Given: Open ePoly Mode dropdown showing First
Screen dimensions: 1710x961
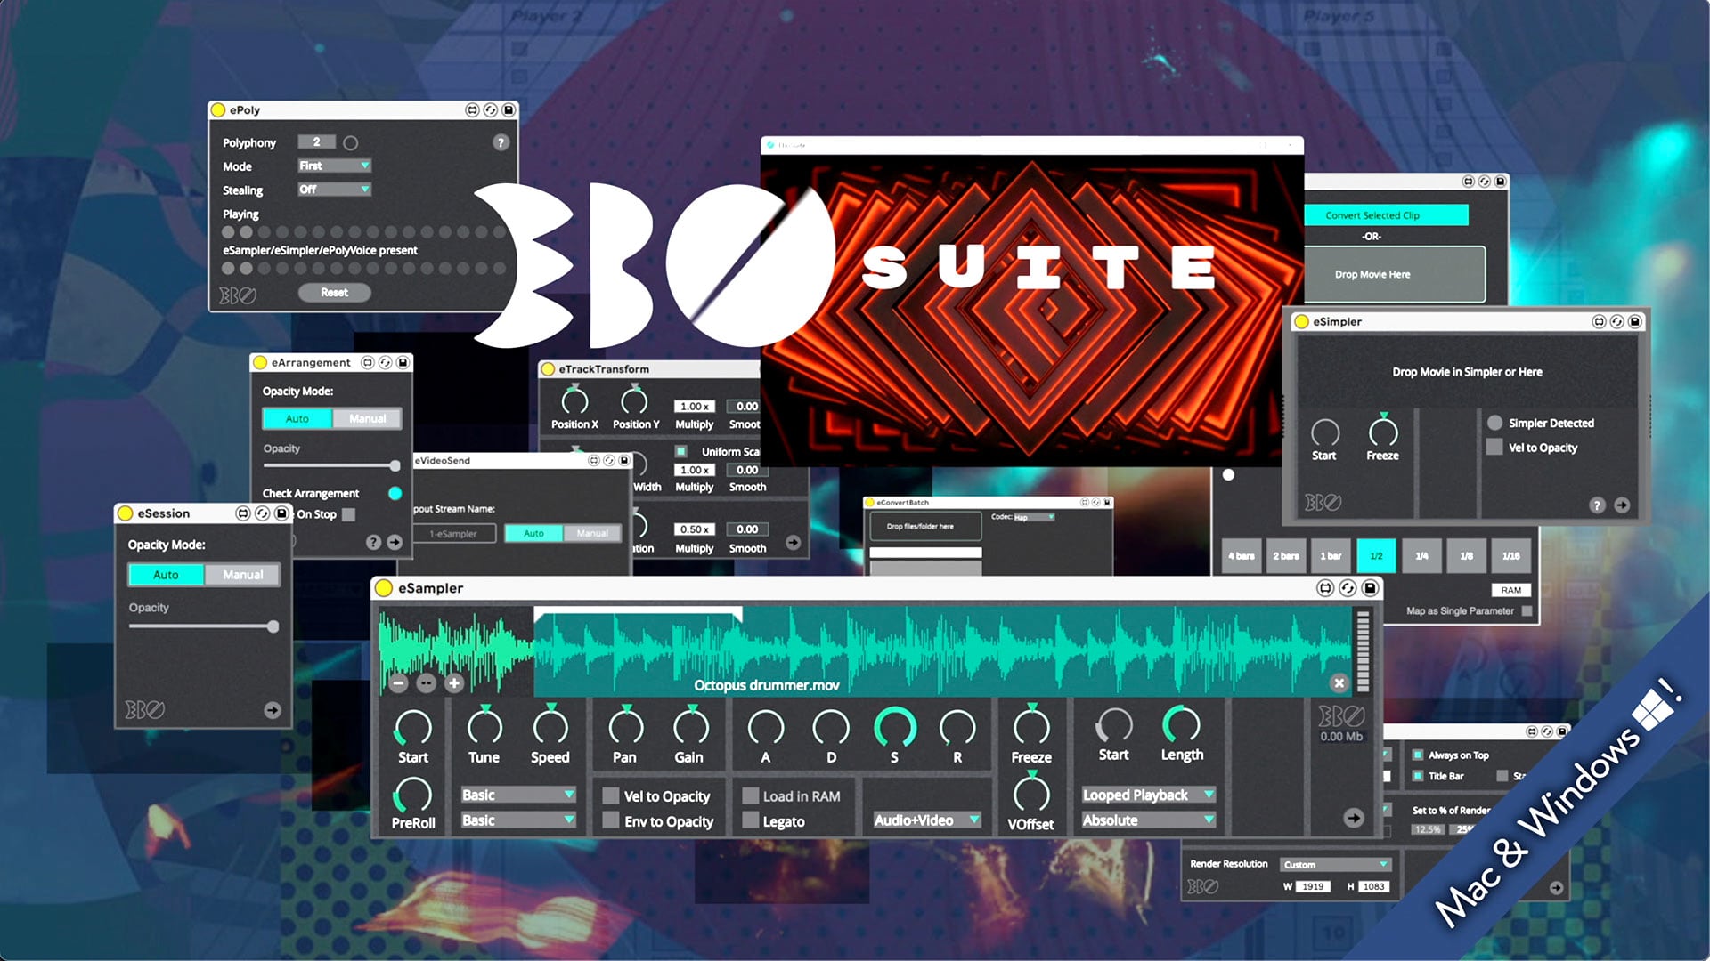Looking at the screenshot, I should tap(334, 166).
